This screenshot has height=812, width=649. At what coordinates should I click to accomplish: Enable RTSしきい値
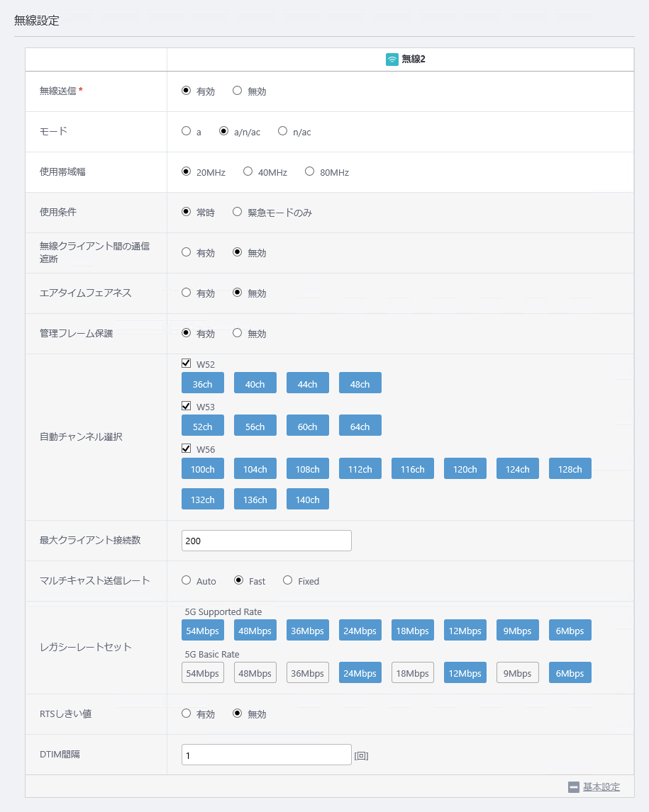[x=186, y=714]
